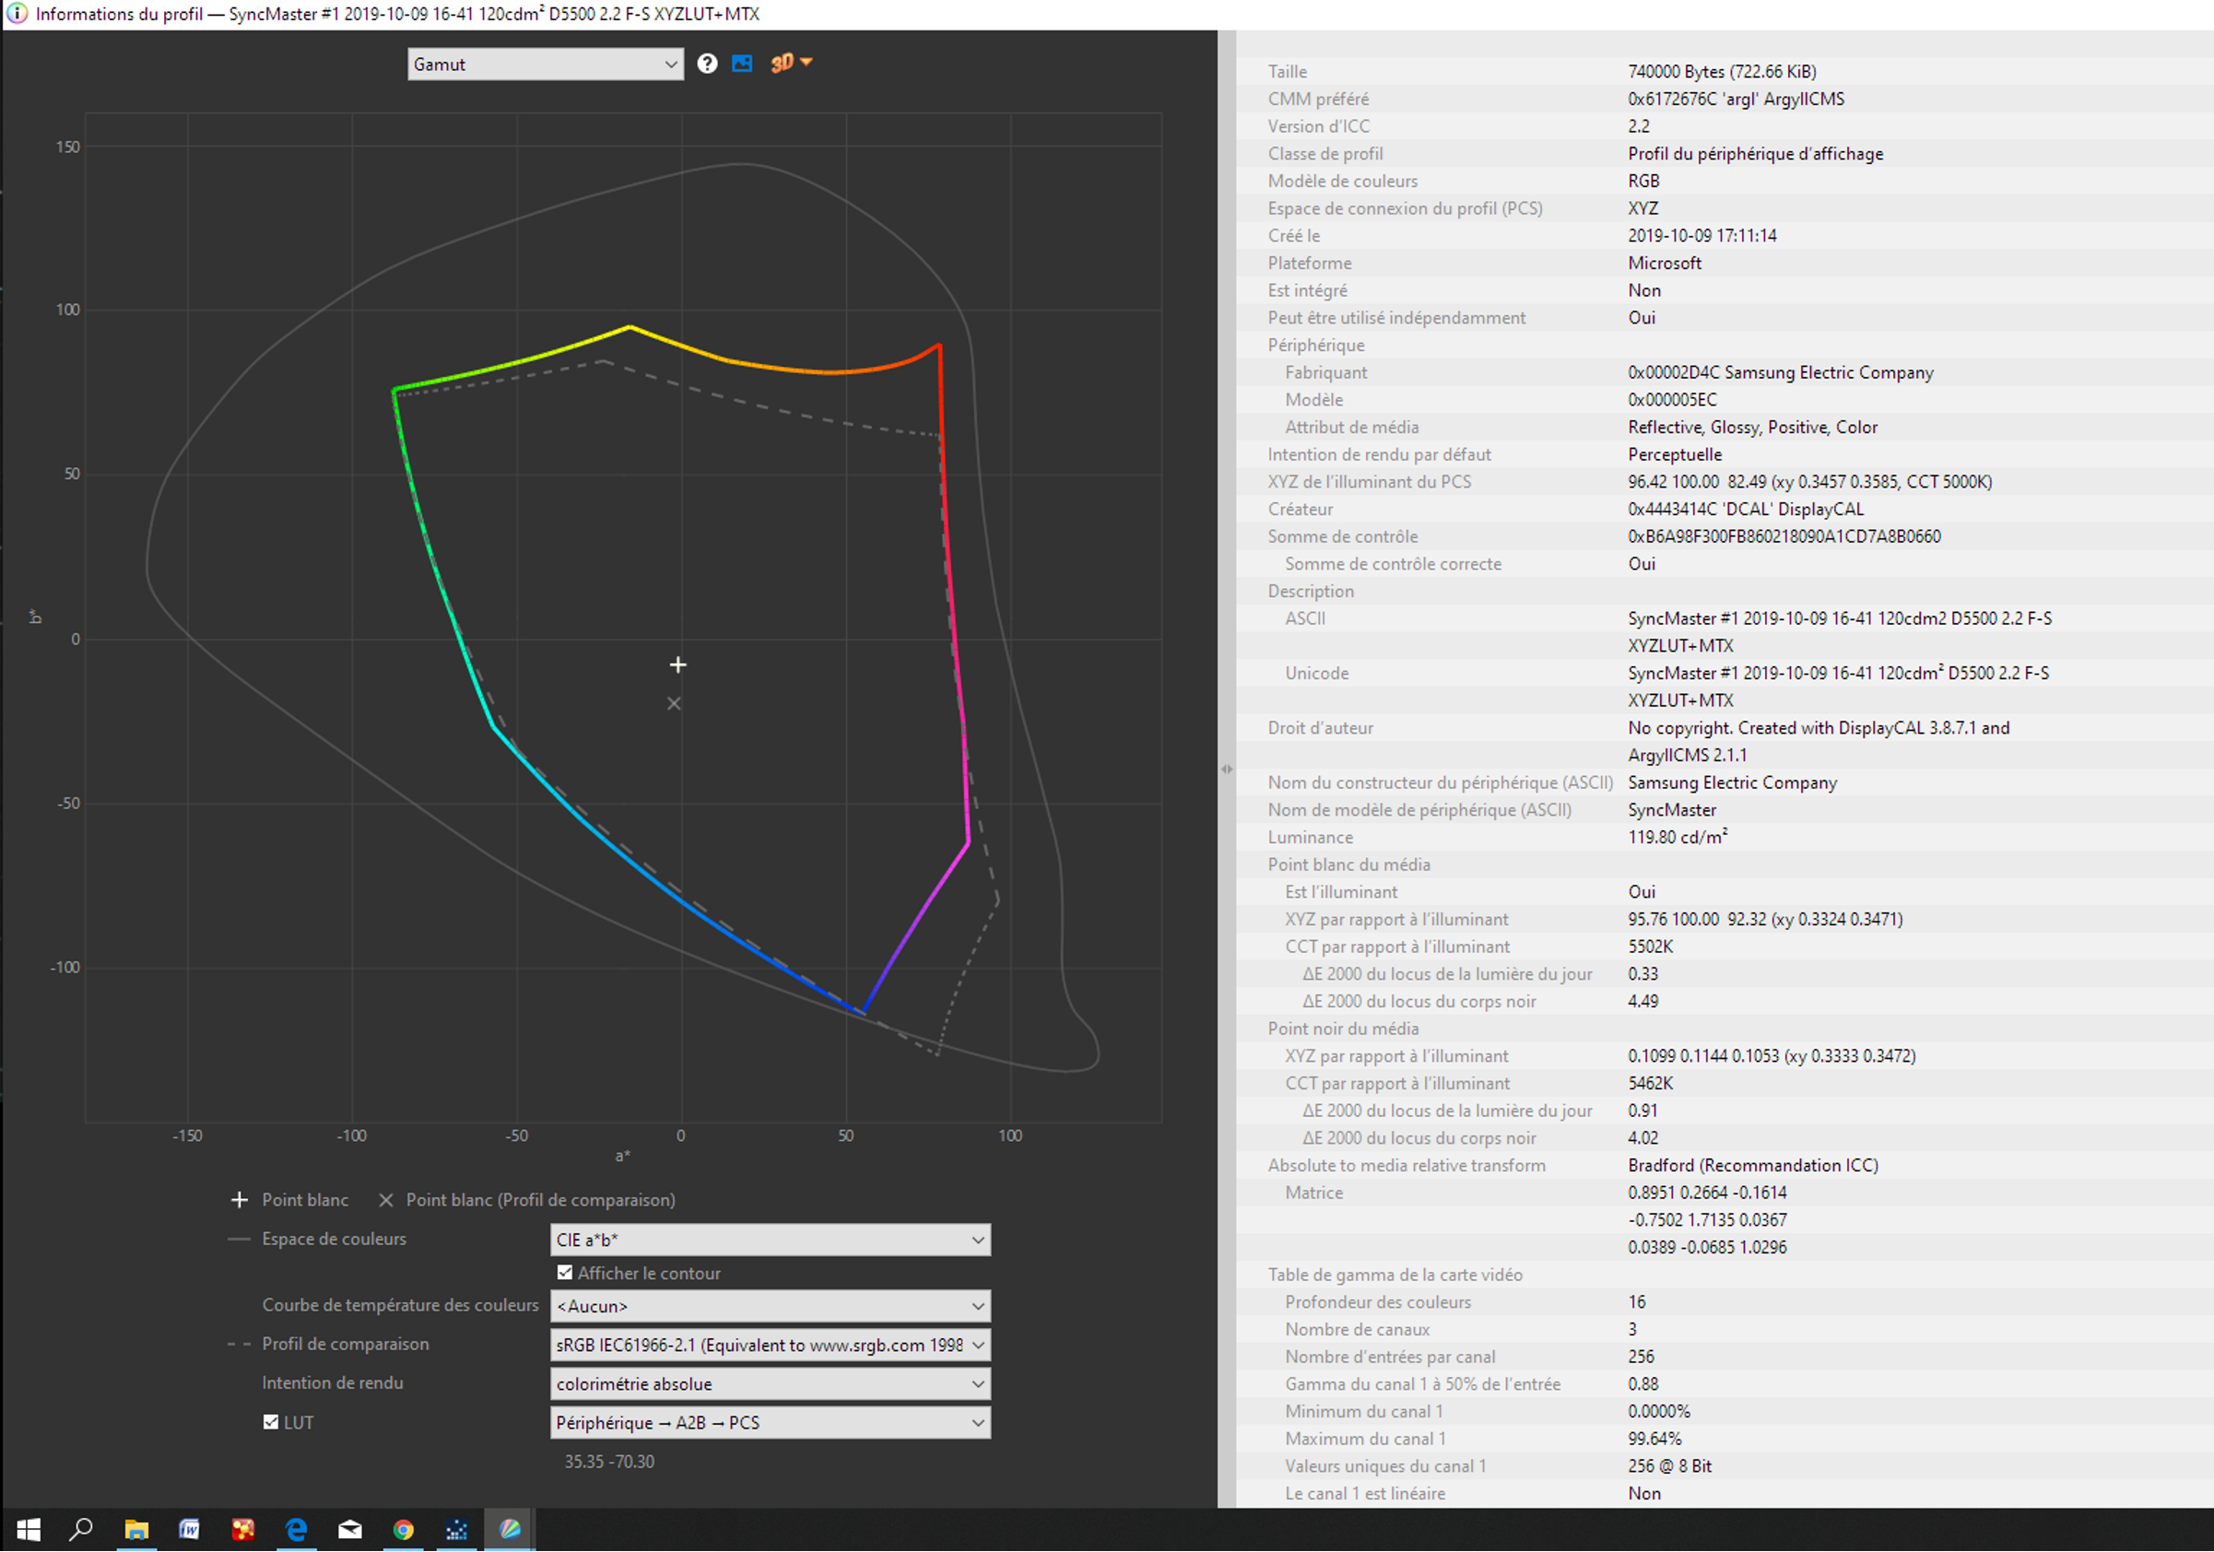This screenshot has width=2214, height=1552.
Task: Launch Microsoft Edge from the taskbar
Action: pyautogui.click(x=296, y=1529)
